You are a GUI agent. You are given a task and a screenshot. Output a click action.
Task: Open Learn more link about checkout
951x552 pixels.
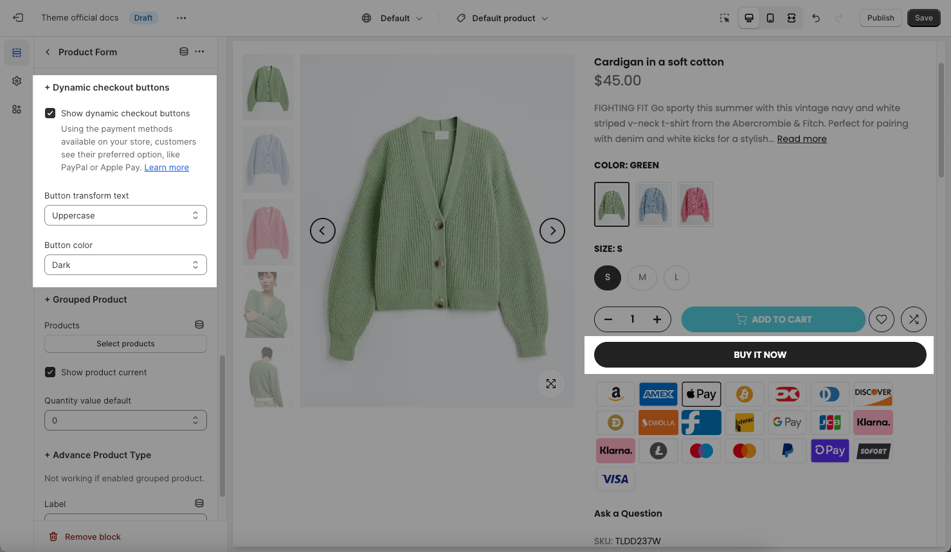tap(167, 168)
